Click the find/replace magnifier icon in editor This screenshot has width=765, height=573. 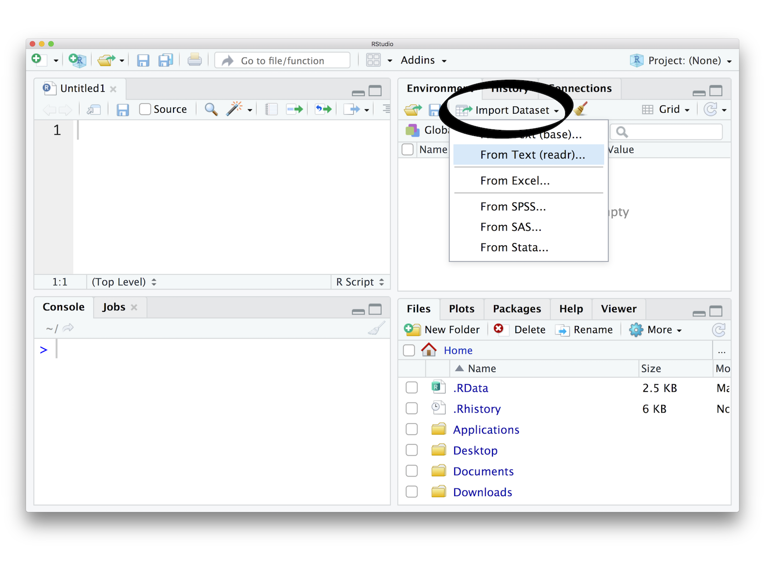211,109
